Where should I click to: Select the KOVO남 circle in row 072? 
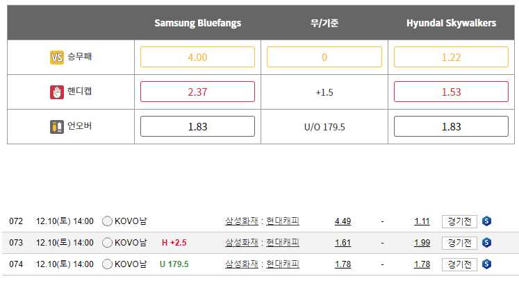coord(107,221)
